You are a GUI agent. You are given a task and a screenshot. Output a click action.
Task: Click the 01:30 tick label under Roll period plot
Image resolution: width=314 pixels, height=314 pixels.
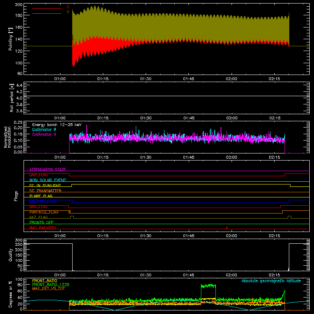pyautogui.click(x=146, y=118)
